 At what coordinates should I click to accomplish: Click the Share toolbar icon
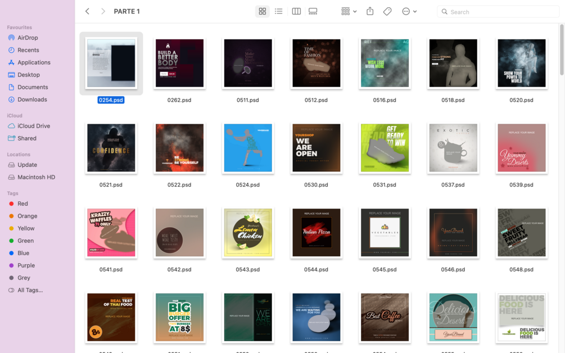[x=370, y=12]
